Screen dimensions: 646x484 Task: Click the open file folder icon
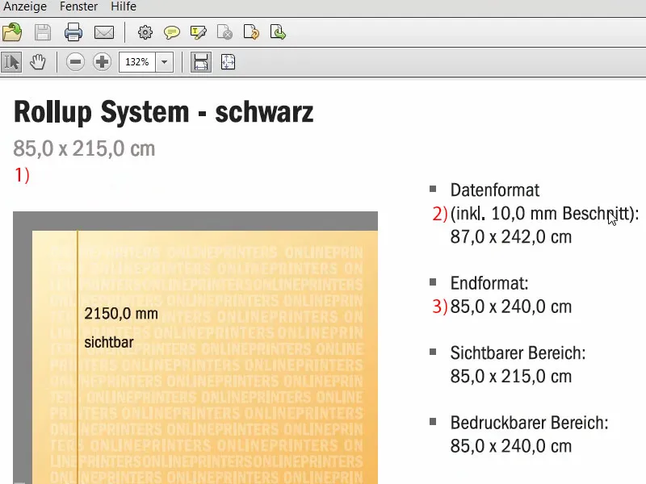12,32
